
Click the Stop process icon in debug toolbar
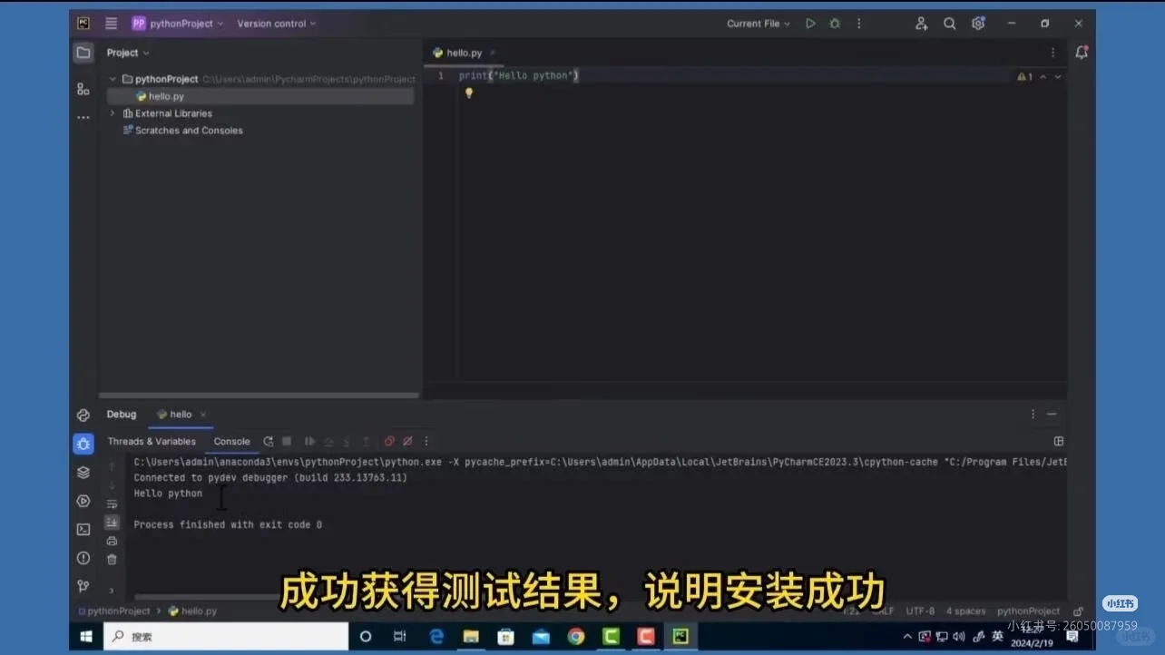pos(287,441)
